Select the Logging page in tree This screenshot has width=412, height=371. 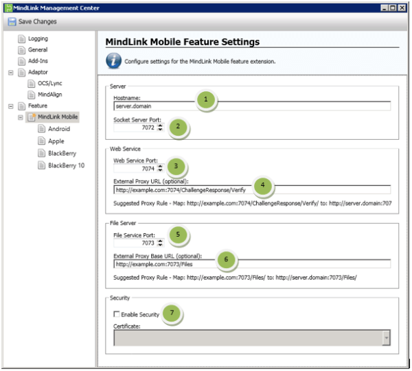(x=38, y=39)
